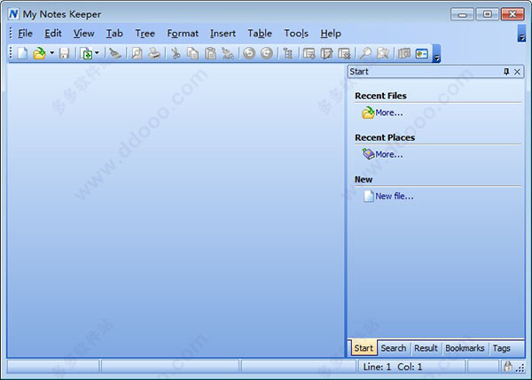
Task: Click the Copy icon in toolbar
Action: [x=193, y=53]
